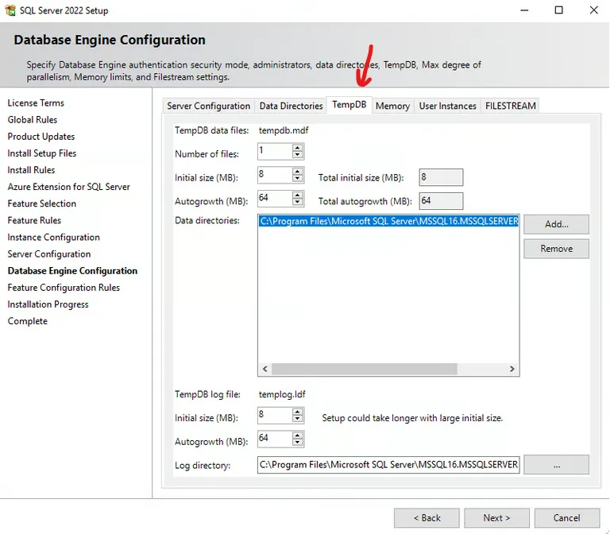Select the highlighted MSSQLSERVER data directory entry

pyautogui.click(x=388, y=221)
